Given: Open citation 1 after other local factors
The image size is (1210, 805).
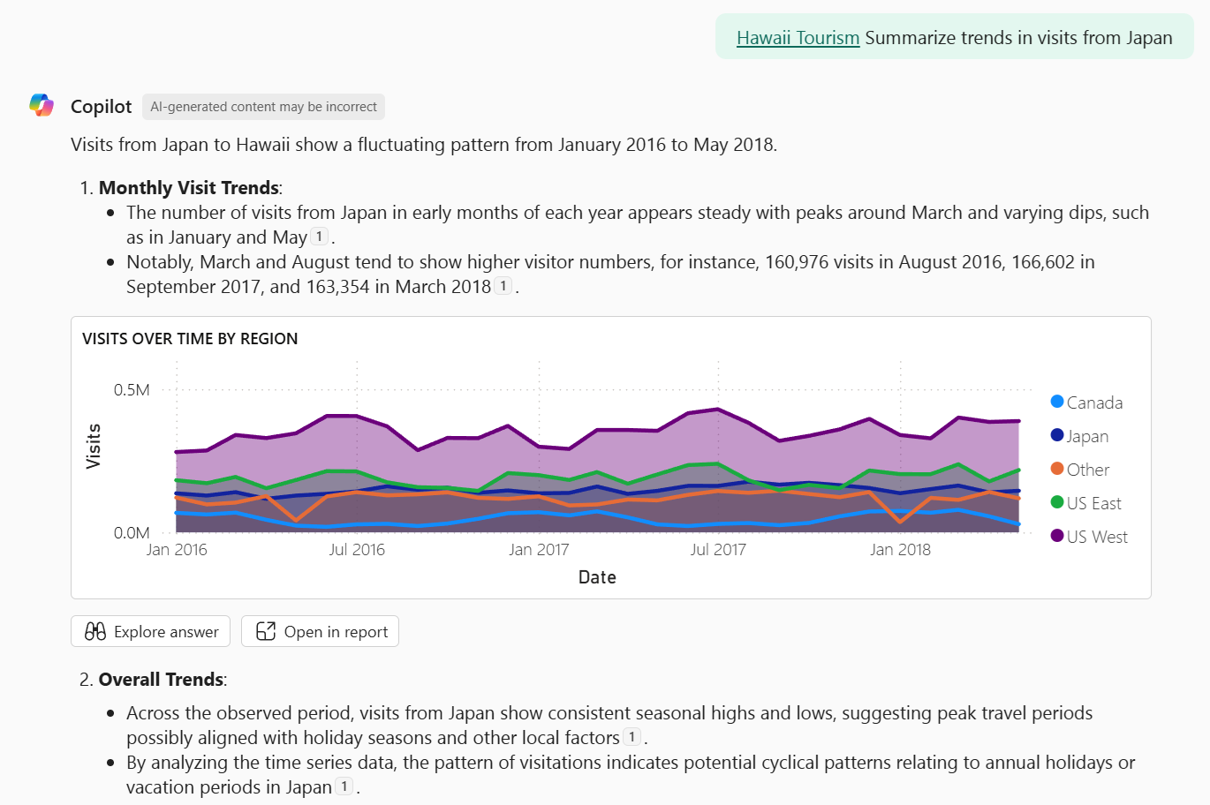Looking at the screenshot, I should (631, 737).
